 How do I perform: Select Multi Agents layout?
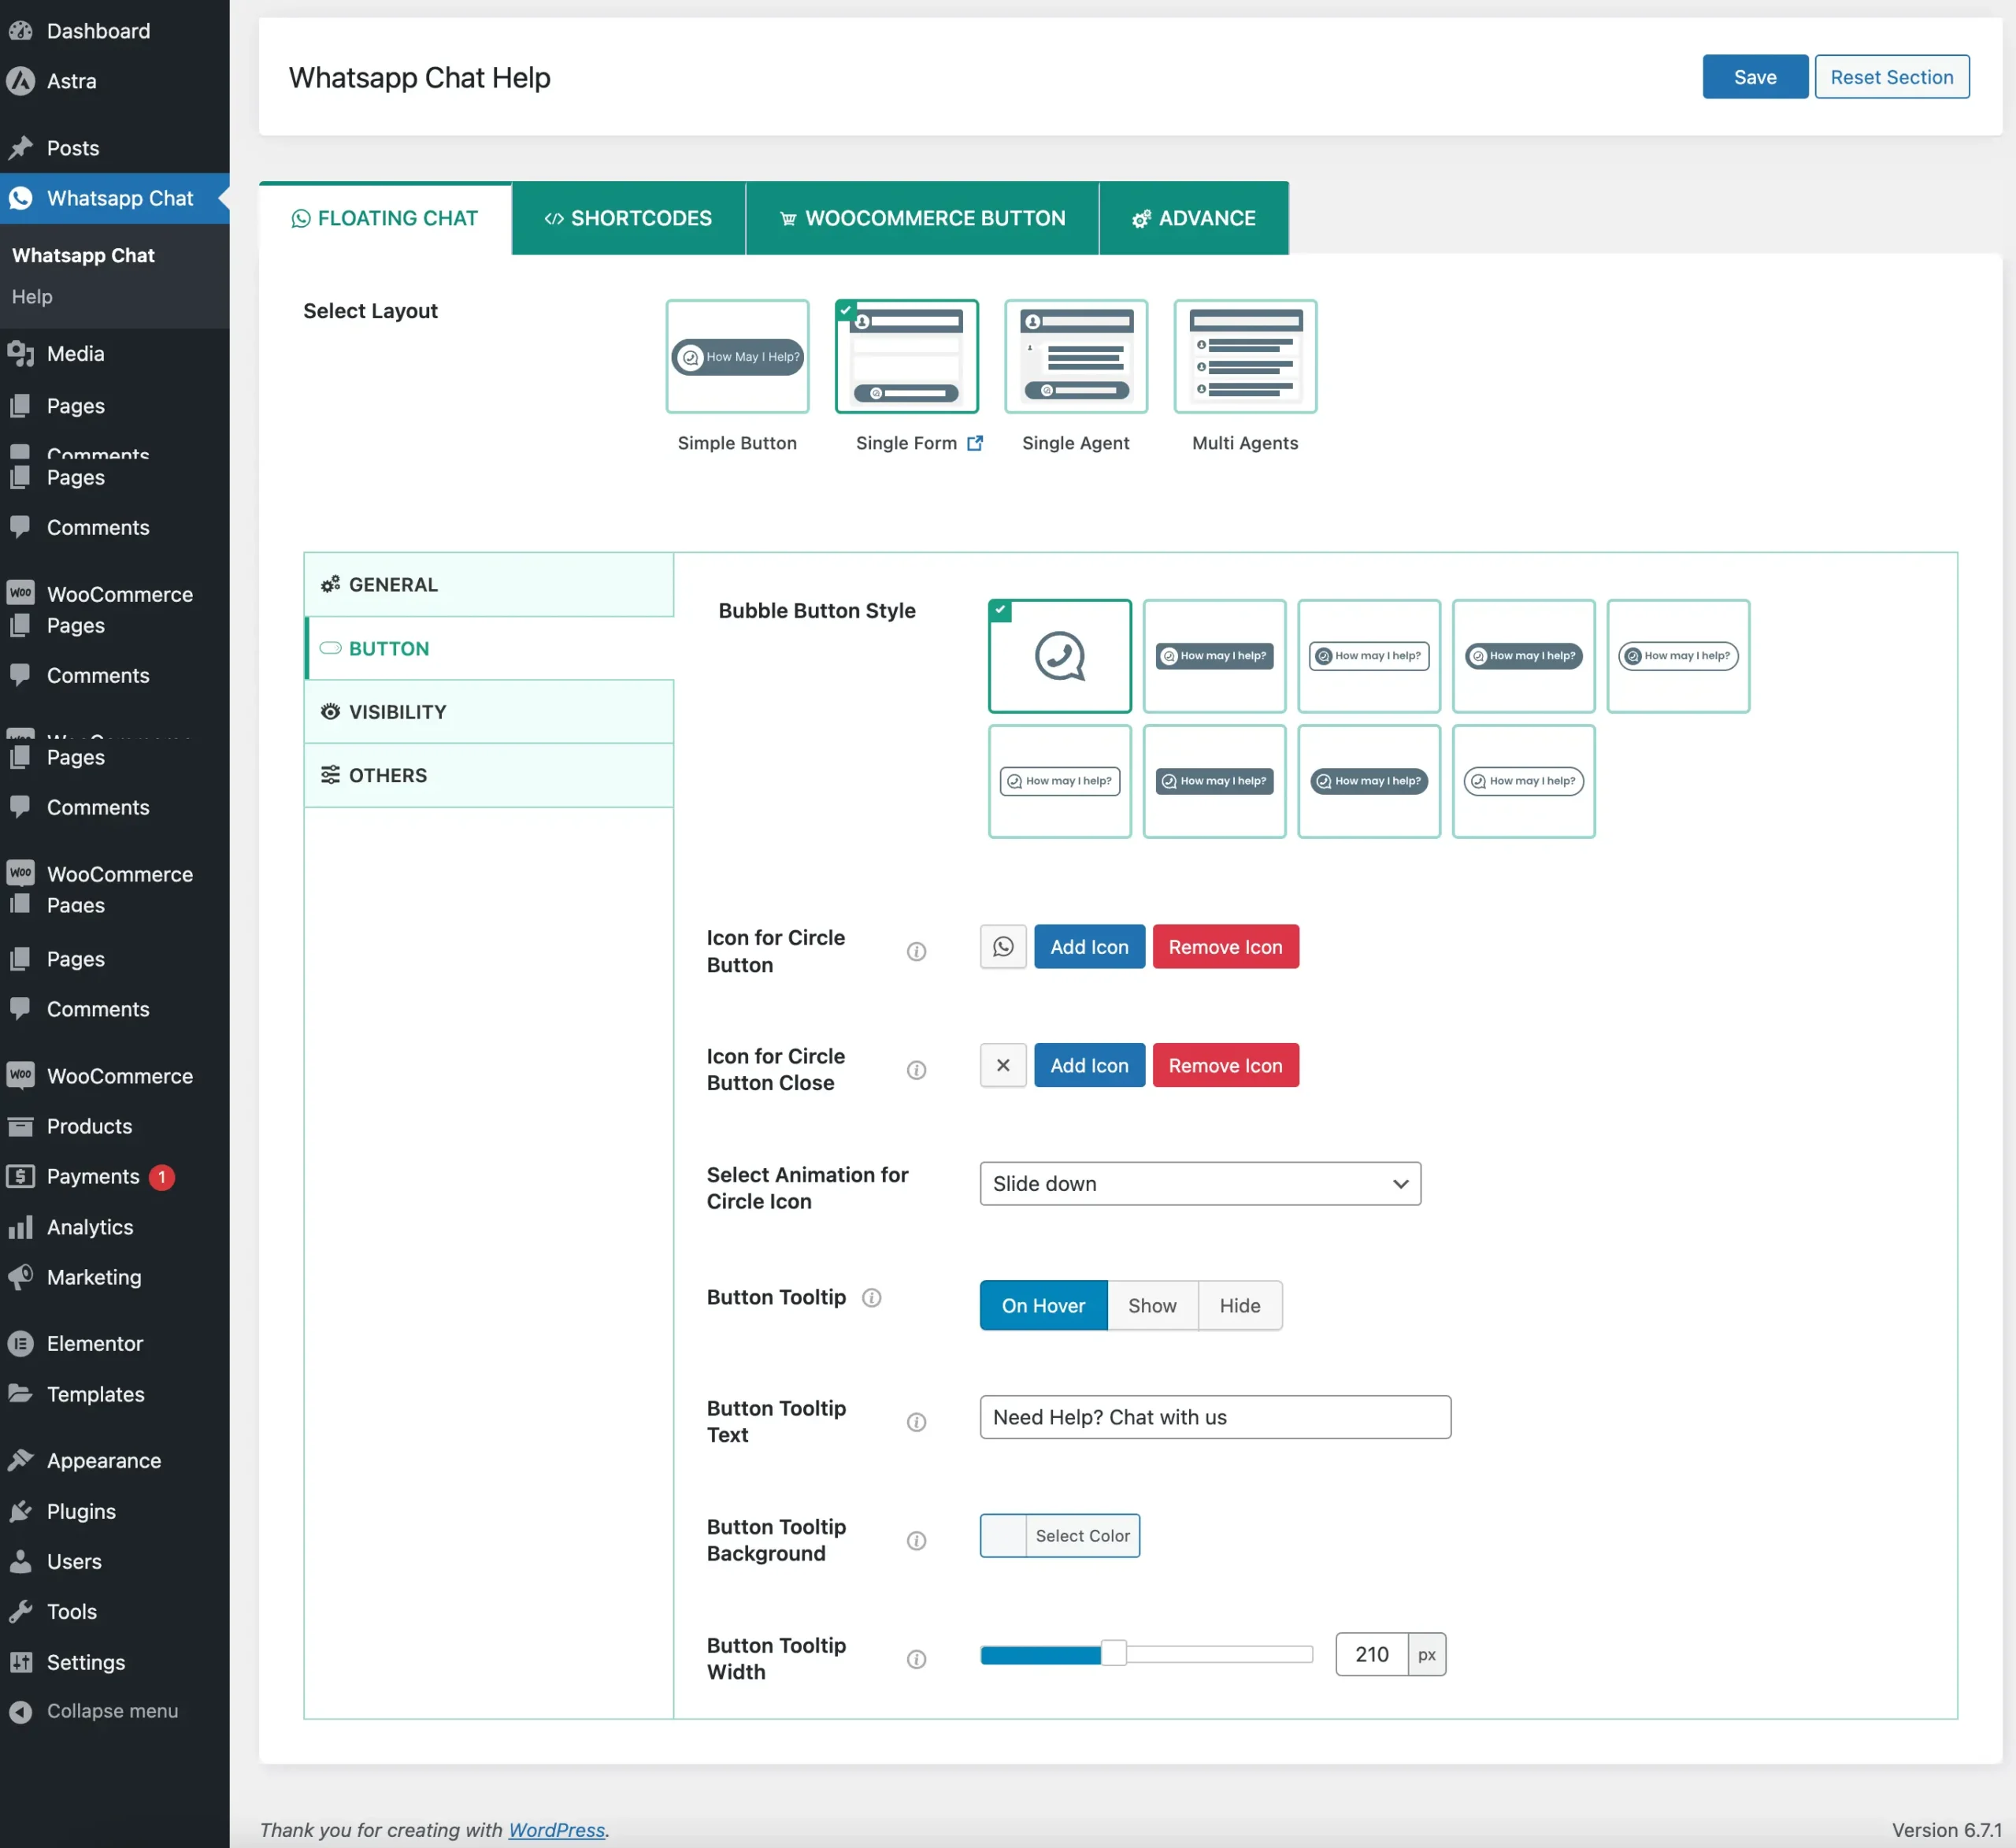tap(1245, 356)
